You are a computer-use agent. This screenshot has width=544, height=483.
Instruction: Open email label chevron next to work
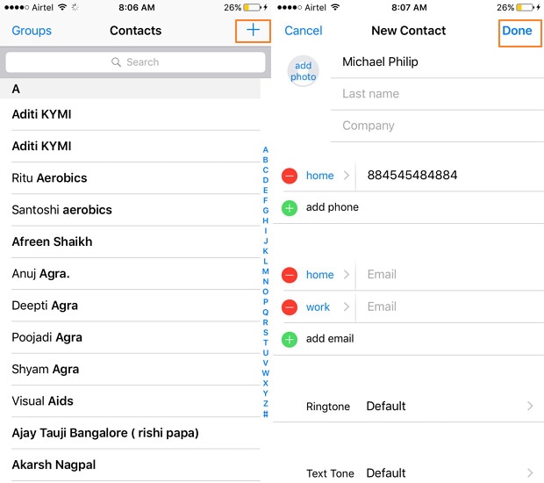click(x=347, y=306)
